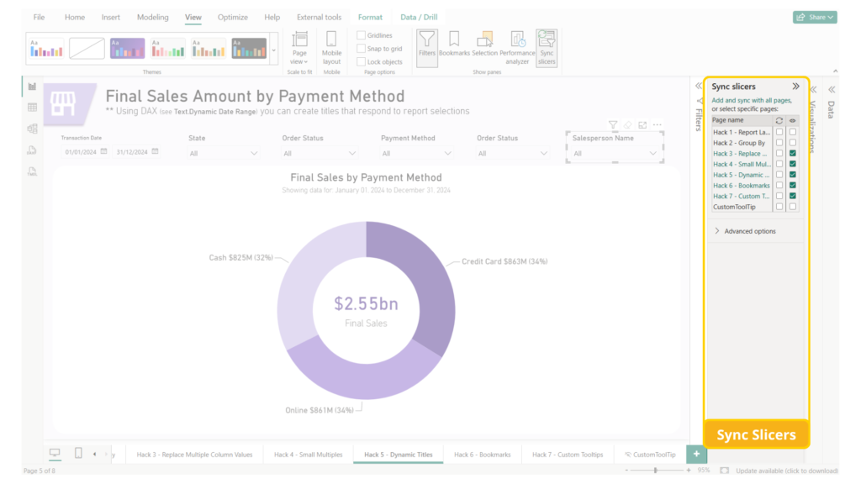
Task: Open the Data / Drill tab
Action: (x=419, y=18)
